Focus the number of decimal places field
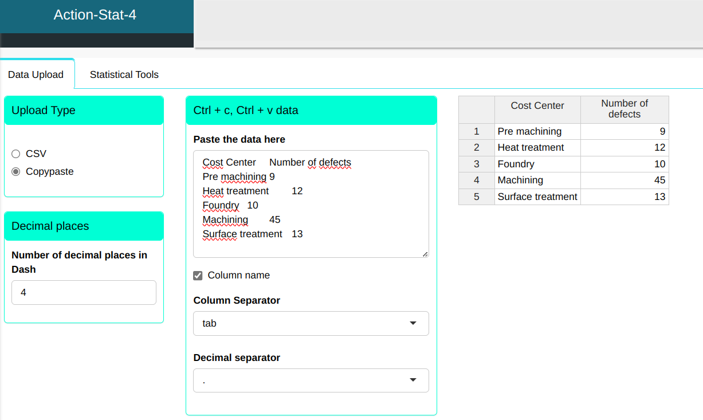This screenshot has width=703, height=420. click(84, 292)
